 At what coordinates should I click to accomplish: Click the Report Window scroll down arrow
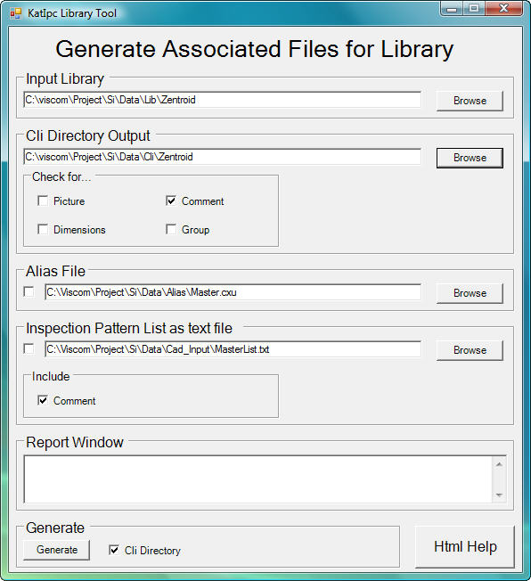(499, 495)
